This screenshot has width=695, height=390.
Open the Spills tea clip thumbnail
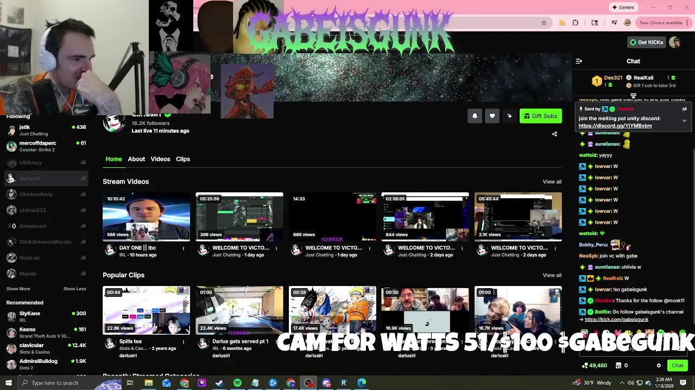pyautogui.click(x=146, y=310)
